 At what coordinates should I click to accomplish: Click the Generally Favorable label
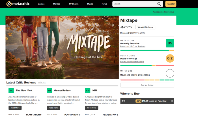pos(130,43)
